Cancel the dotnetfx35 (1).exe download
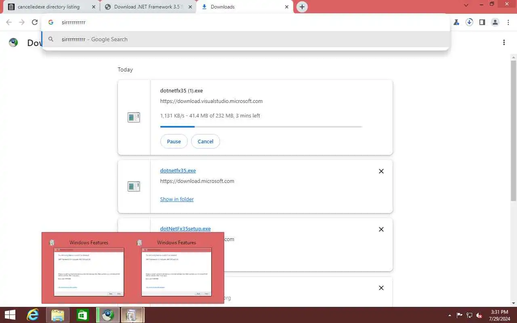517x323 pixels. click(205, 141)
